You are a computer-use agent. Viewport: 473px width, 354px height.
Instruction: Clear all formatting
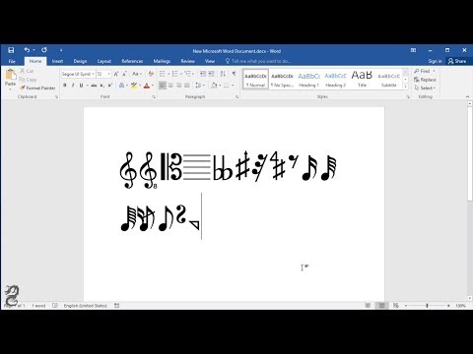pyautogui.click(x=151, y=74)
